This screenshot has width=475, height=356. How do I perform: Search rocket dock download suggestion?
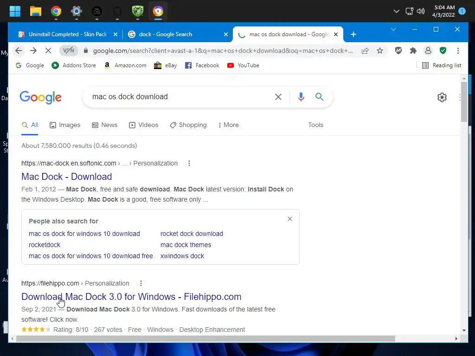click(192, 234)
